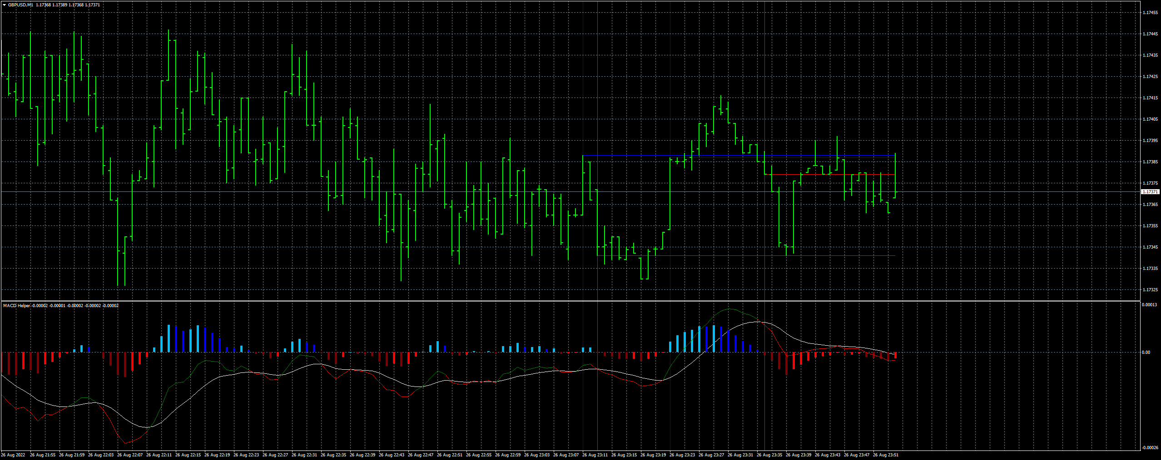Click the GBPUSD,M1 chart title text

tap(20, 5)
